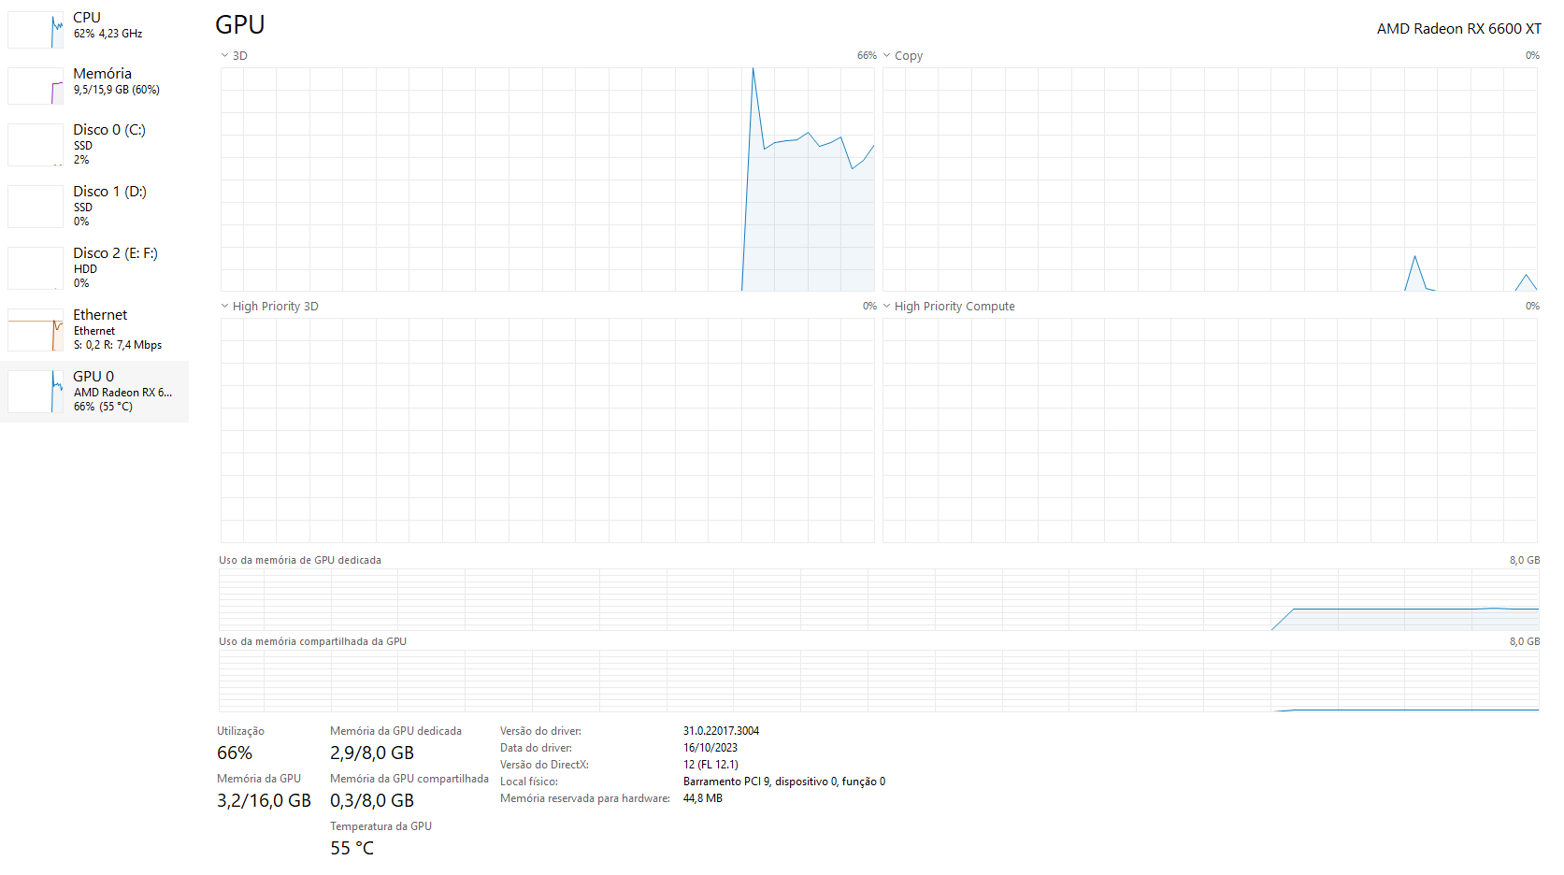Screen dimensions: 1564x875
Task: Click the Disco 1 mini graph thumbnail
Action: [36, 207]
